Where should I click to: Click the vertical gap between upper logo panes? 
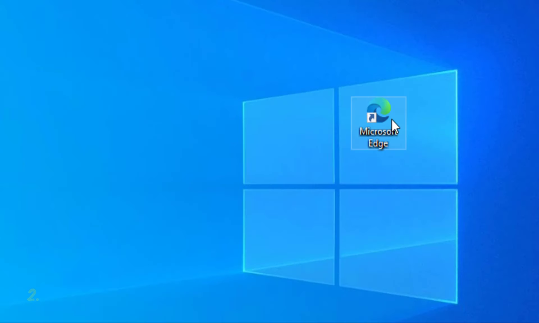(x=337, y=135)
